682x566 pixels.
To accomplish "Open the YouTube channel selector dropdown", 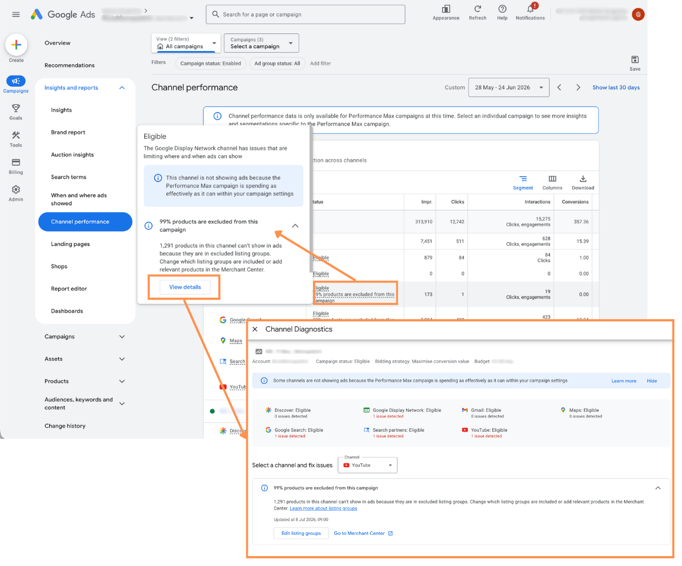I will coord(368,465).
